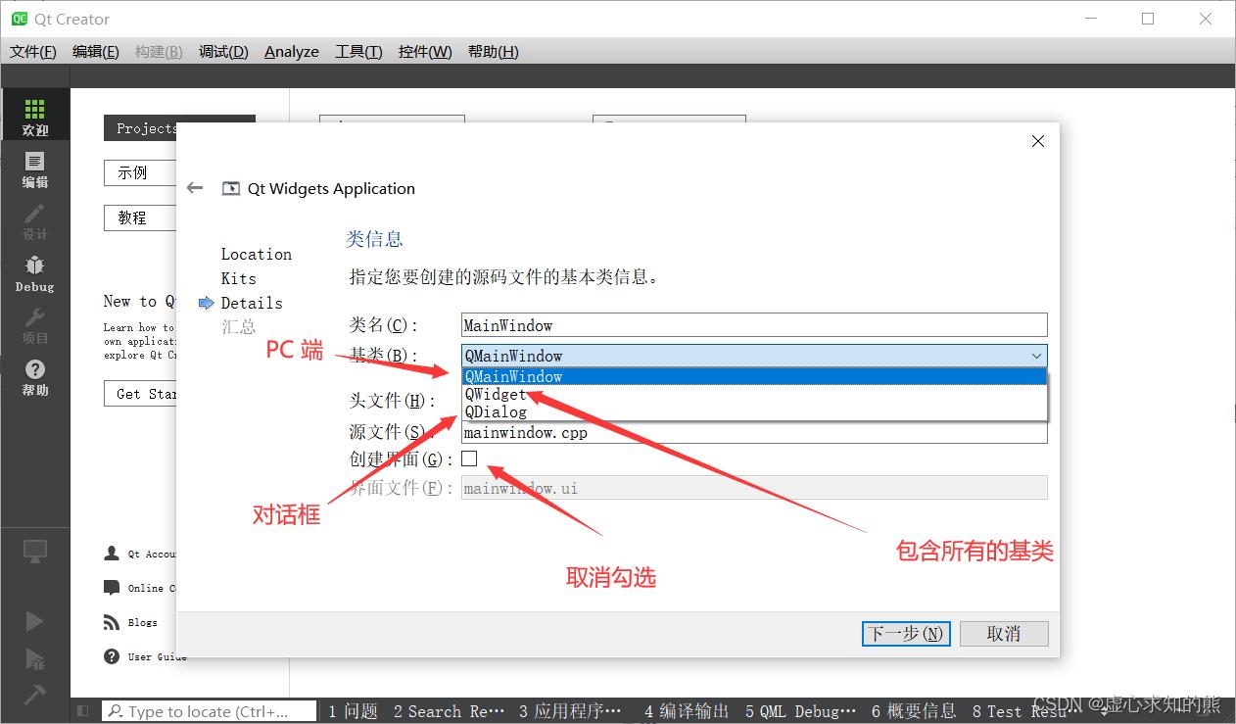The height and width of the screenshot is (724, 1236).
Task: Open the 项目 projects mode
Action: (x=35, y=325)
